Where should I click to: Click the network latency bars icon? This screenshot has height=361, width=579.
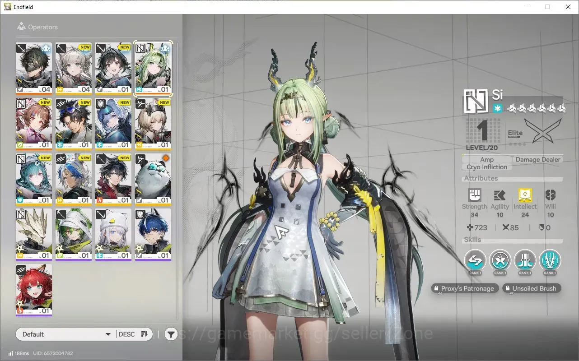pyautogui.click(x=10, y=353)
